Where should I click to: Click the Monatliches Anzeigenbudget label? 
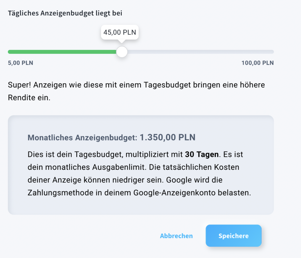pos(82,138)
